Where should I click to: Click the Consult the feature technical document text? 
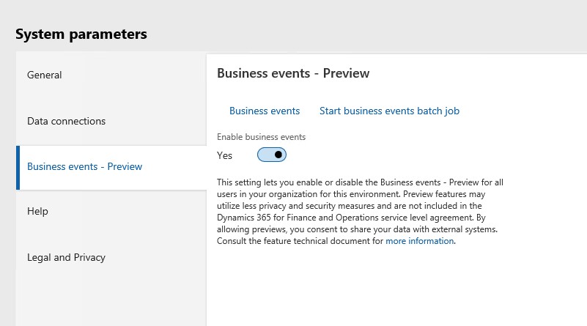coord(300,241)
